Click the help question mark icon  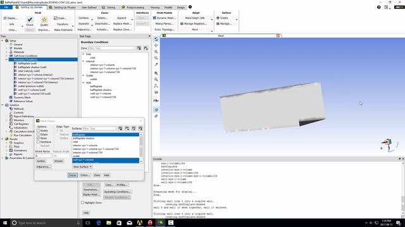tap(378, 7)
